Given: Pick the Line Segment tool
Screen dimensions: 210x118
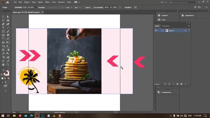Looking at the screenshot, I should pos(8,28).
